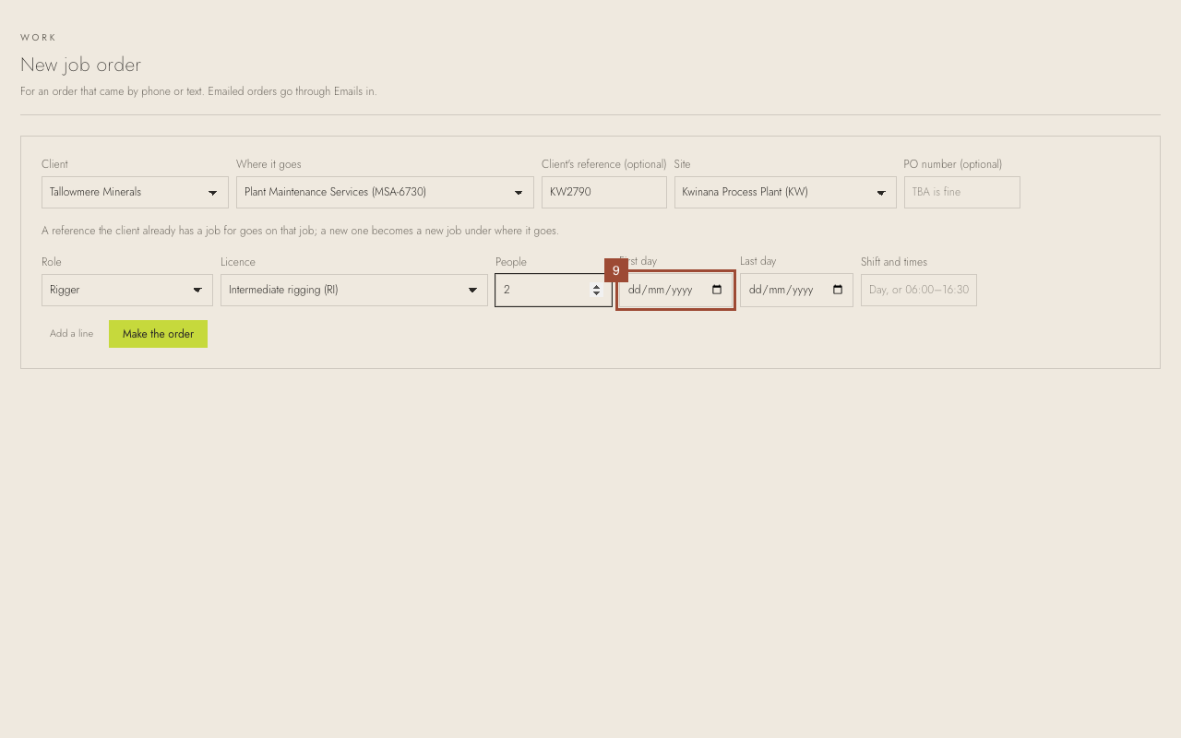
Task: Expand the Role dropdown set to Rigger
Action: click(127, 290)
